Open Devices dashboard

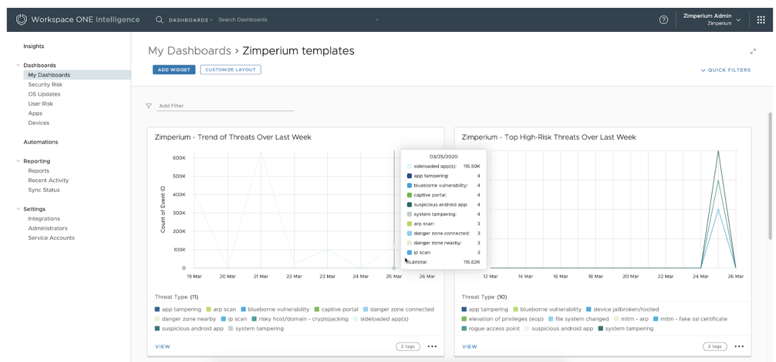click(39, 122)
